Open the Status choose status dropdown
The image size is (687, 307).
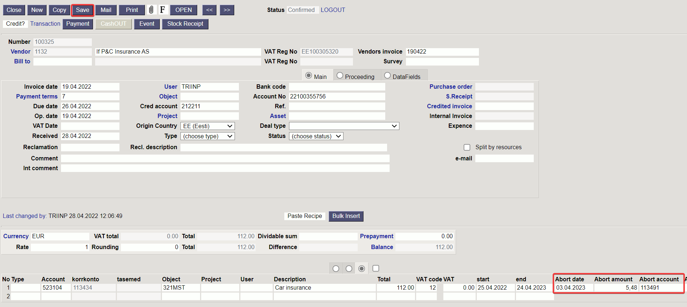pyautogui.click(x=316, y=136)
